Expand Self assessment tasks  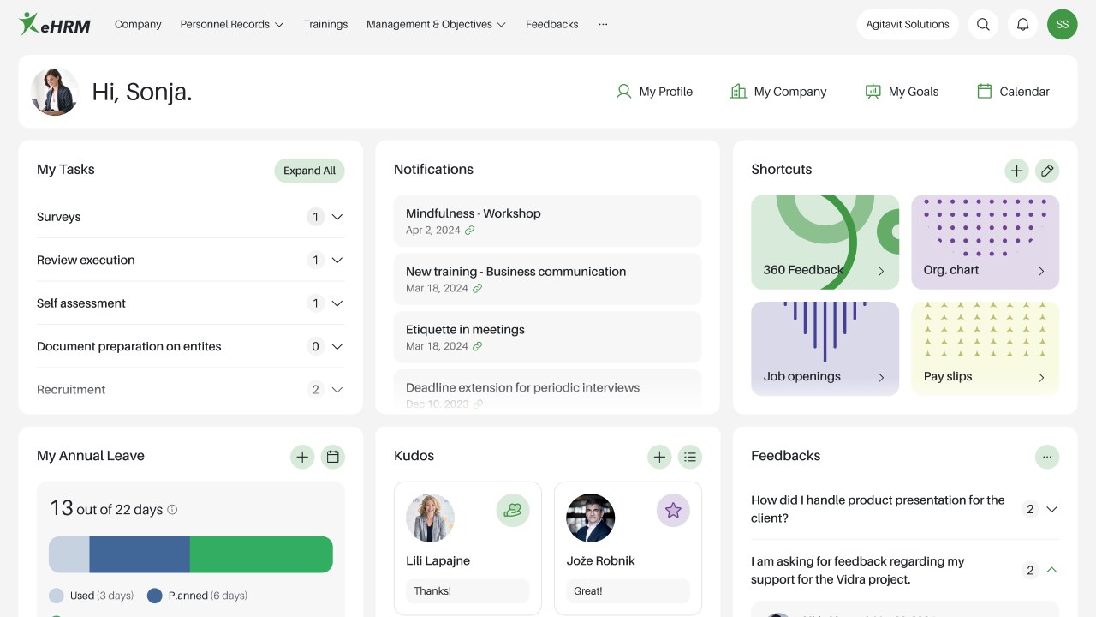[190, 303]
